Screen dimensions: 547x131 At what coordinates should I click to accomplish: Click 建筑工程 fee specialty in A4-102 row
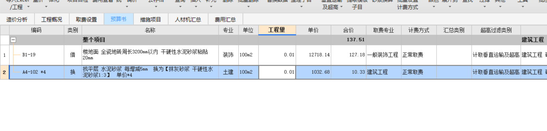pos(384,72)
